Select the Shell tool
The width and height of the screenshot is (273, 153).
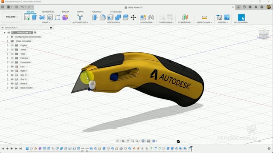point(110,17)
